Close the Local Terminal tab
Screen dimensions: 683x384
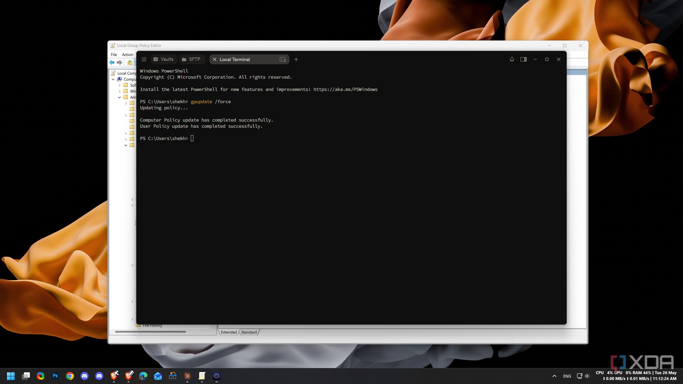[x=215, y=59]
